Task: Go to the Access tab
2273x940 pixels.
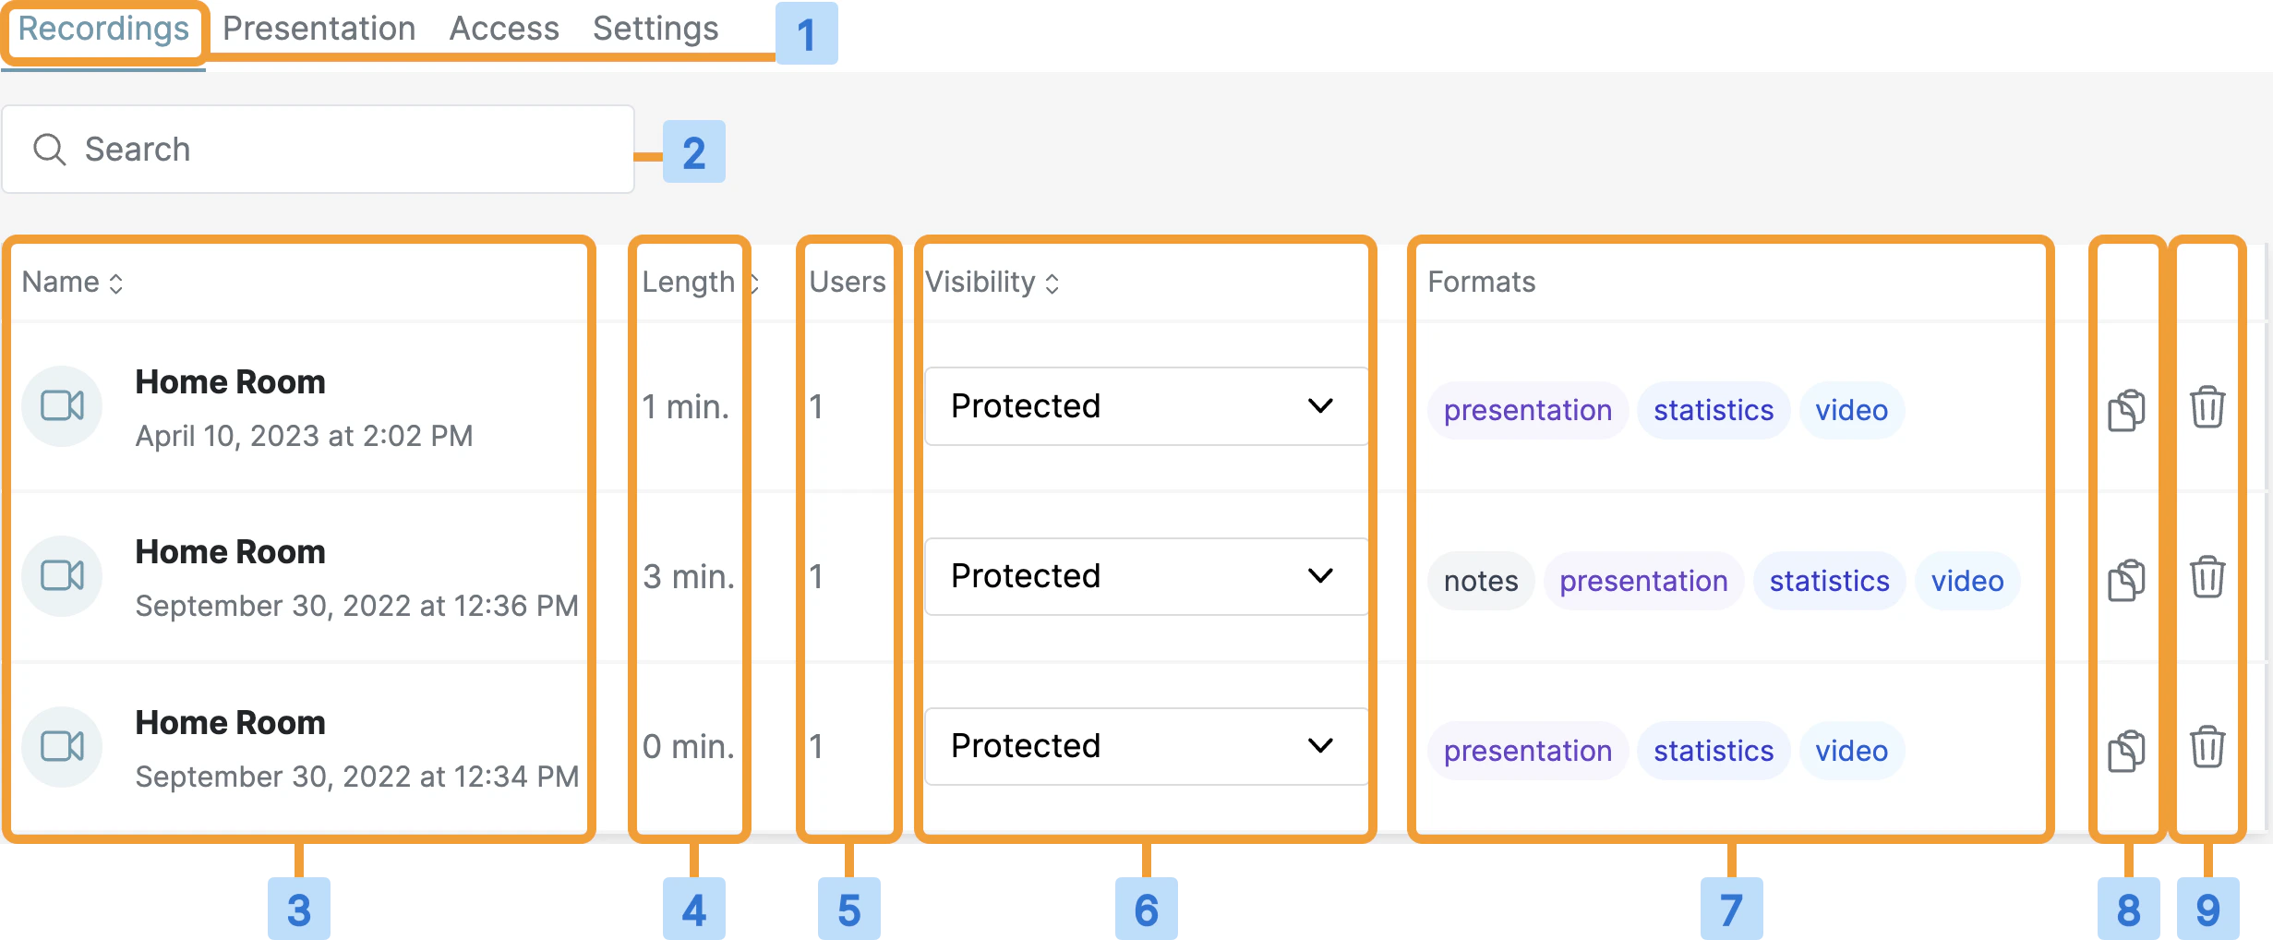Action: click(x=503, y=29)
